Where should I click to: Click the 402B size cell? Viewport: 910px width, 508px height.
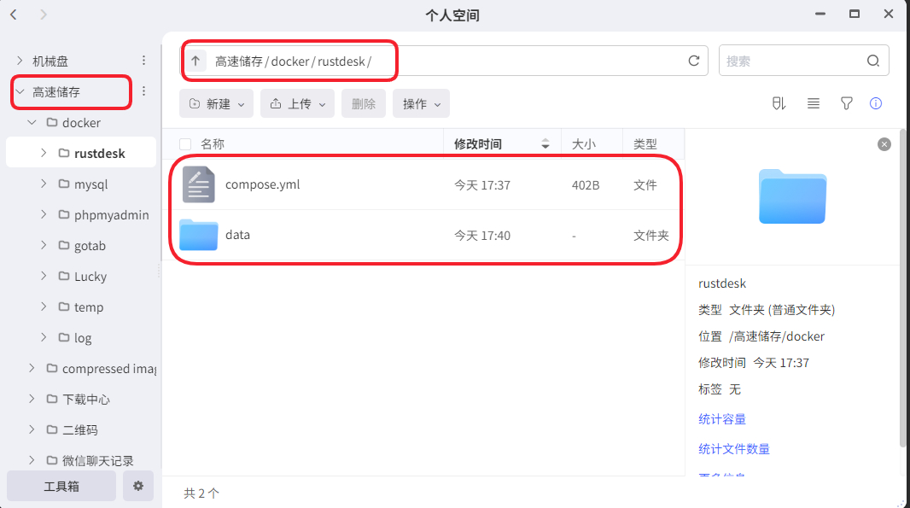click(586, 185)
